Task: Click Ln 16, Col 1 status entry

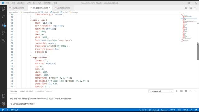Action: coord(149,110)
